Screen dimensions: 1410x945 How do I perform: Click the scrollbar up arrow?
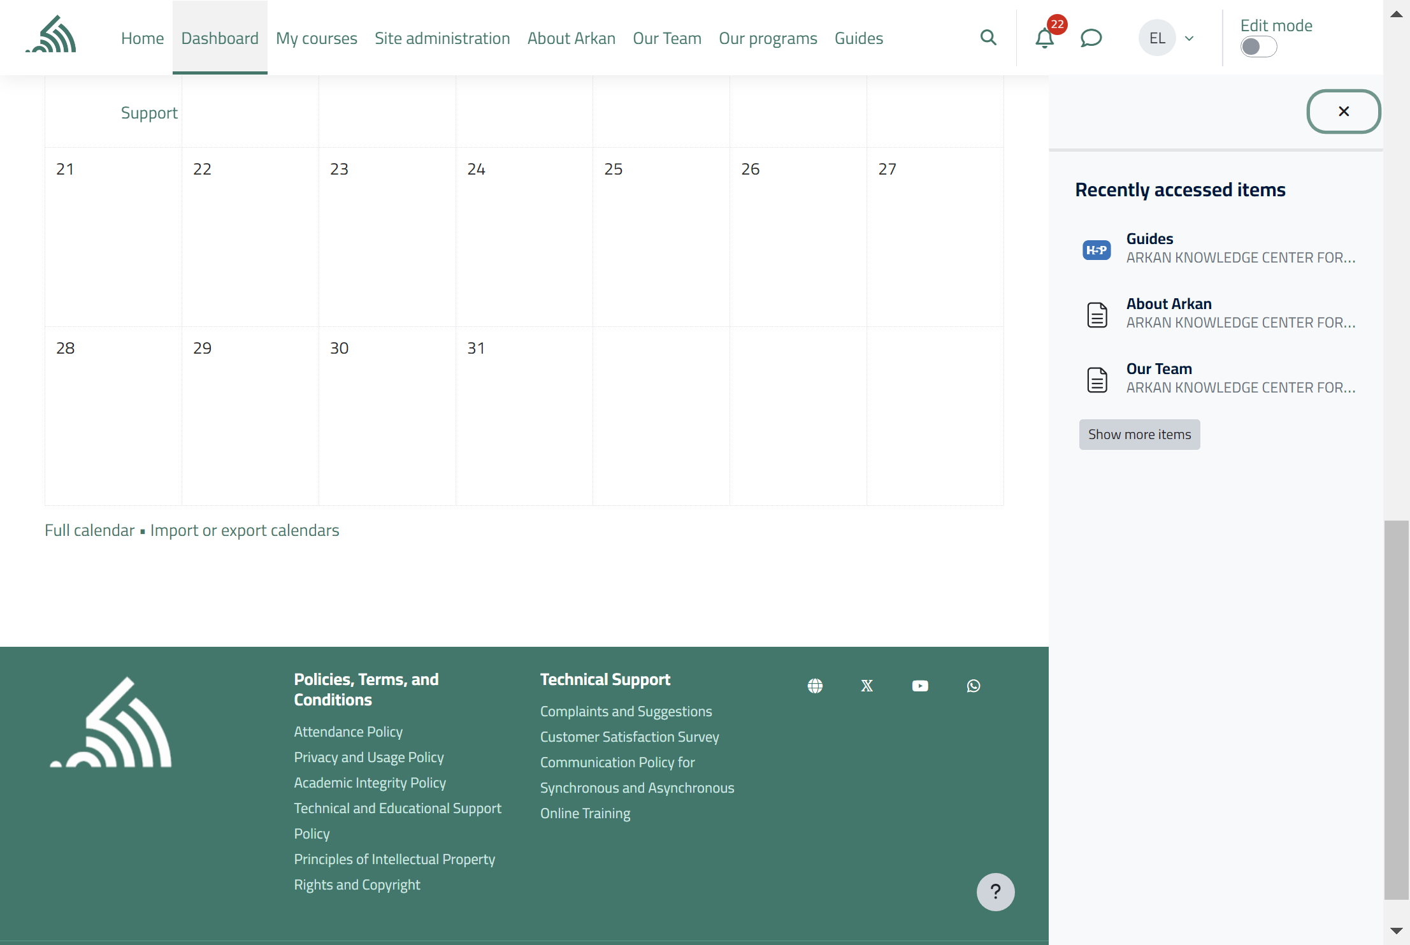[x=1397, y=14]
